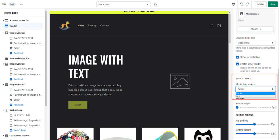Collapse the Collapsible content section
Image resolution: width=279 pixels, height=140 pixels.
point(3,136)
